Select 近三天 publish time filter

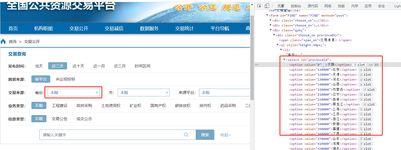[58, 66]
